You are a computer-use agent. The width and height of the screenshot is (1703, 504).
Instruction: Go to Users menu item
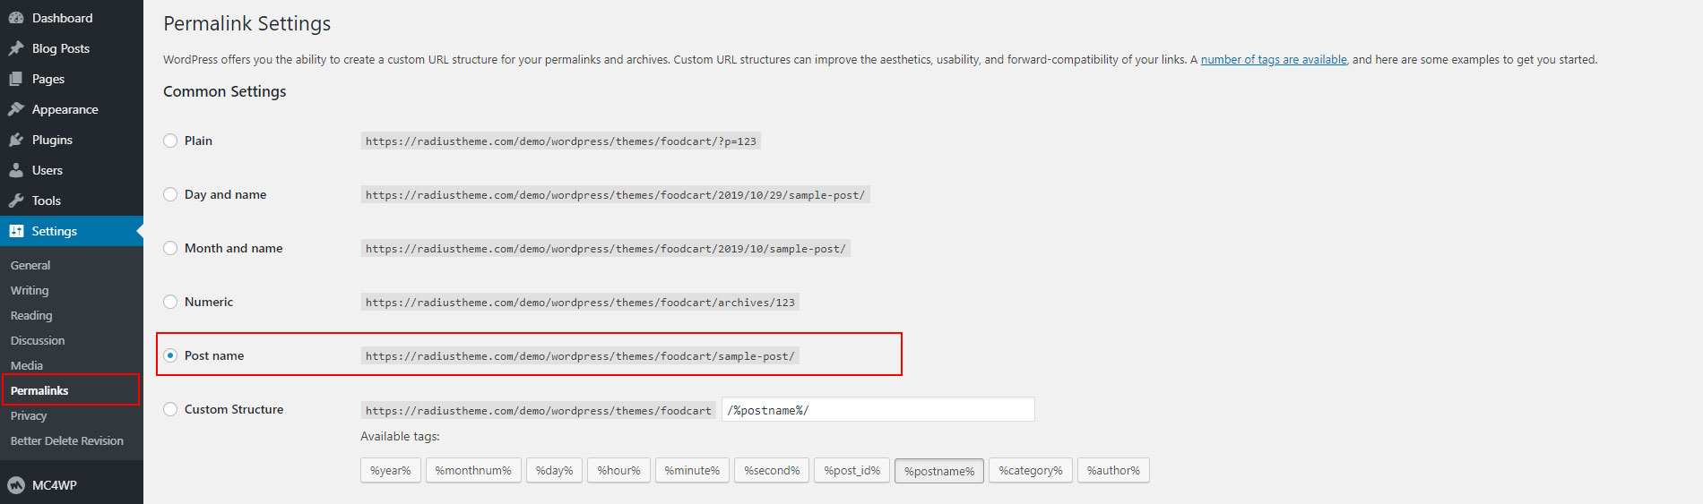(48, 170)
